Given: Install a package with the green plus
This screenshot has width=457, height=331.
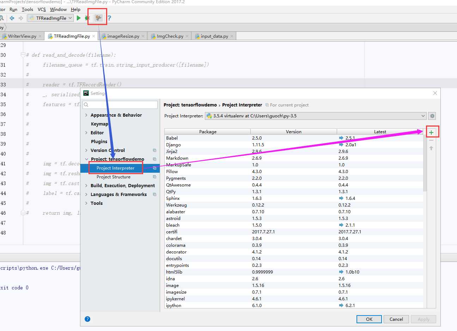Looking at the screenshot, I should pyautogui.click(x=431, y=133).
